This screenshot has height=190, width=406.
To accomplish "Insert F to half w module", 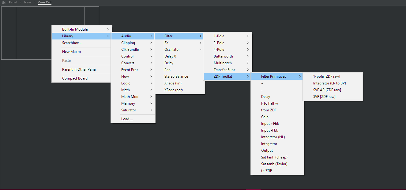I will point(277,103).
